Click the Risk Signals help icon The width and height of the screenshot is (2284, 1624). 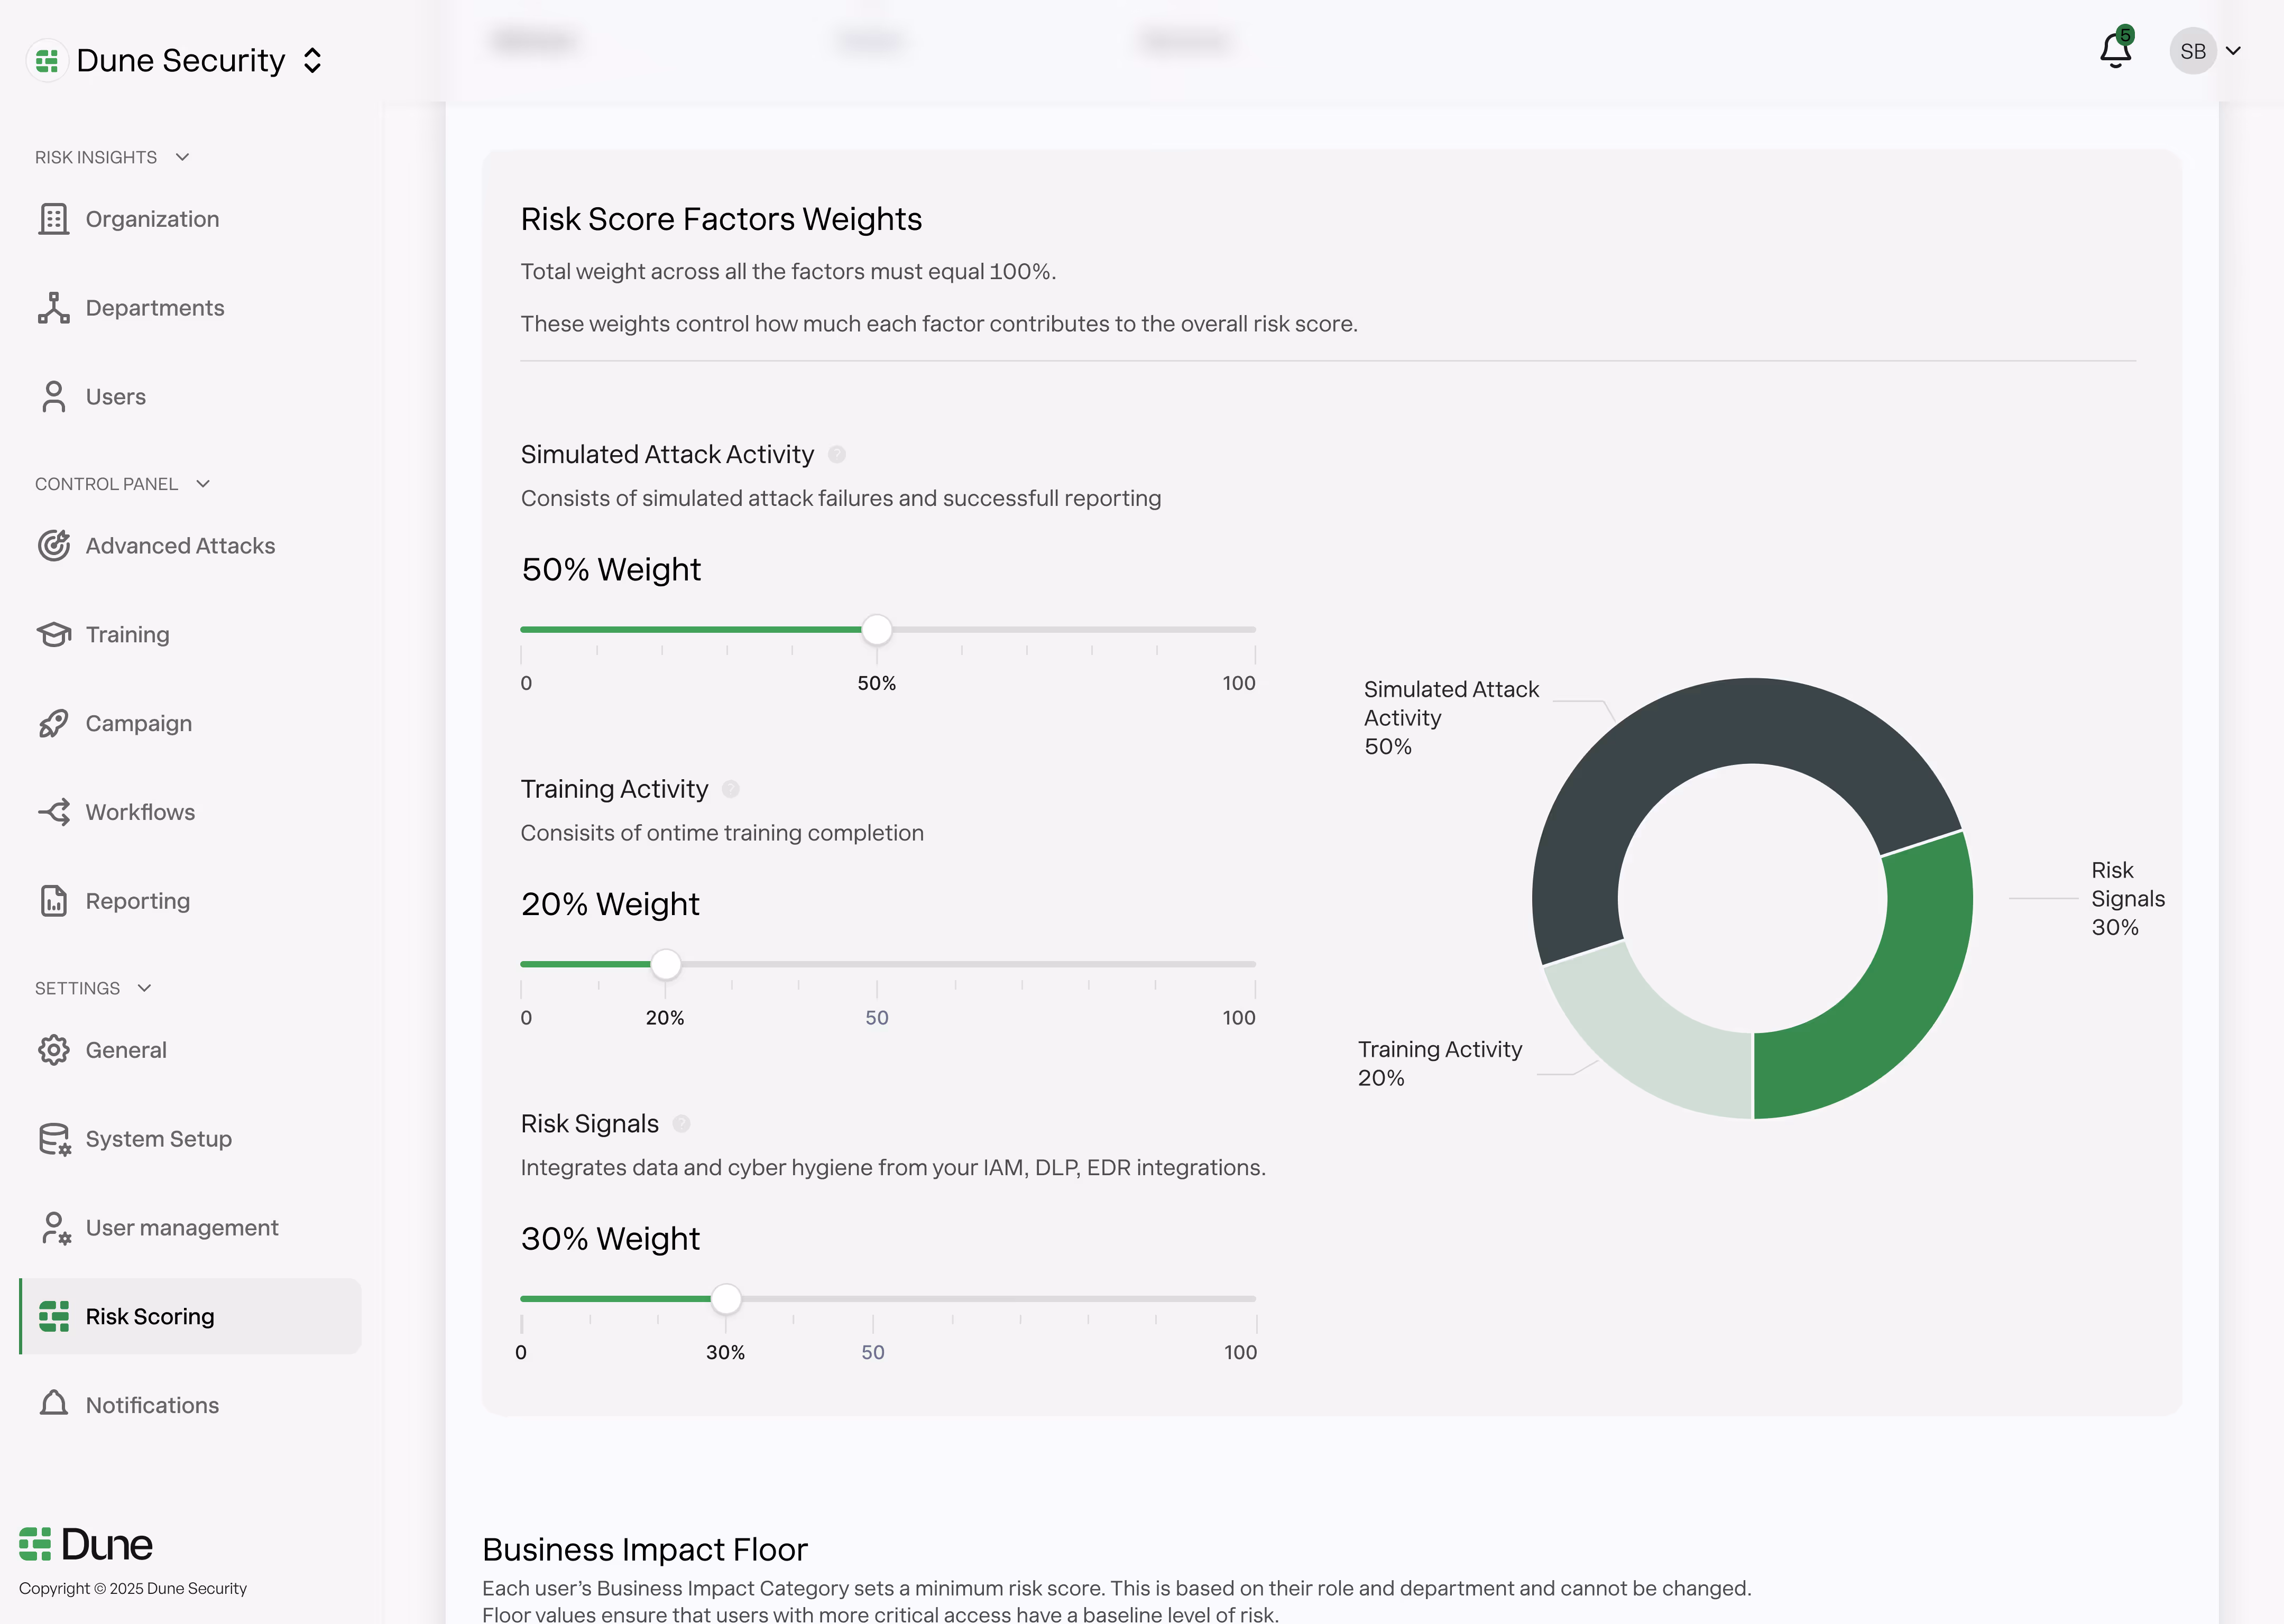pos(682,1124)
